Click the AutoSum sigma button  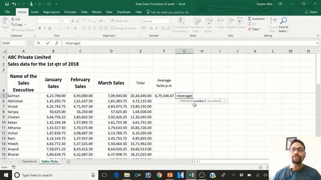[x=249, y=19]
